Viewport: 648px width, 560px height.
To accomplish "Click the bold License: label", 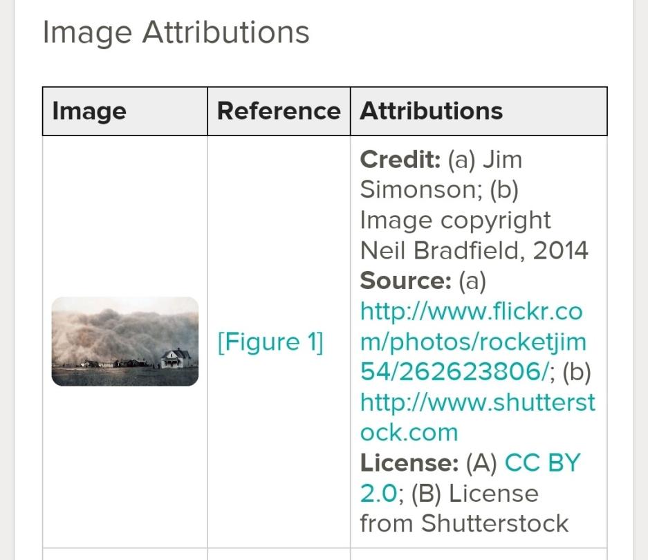I will (408, 463).
